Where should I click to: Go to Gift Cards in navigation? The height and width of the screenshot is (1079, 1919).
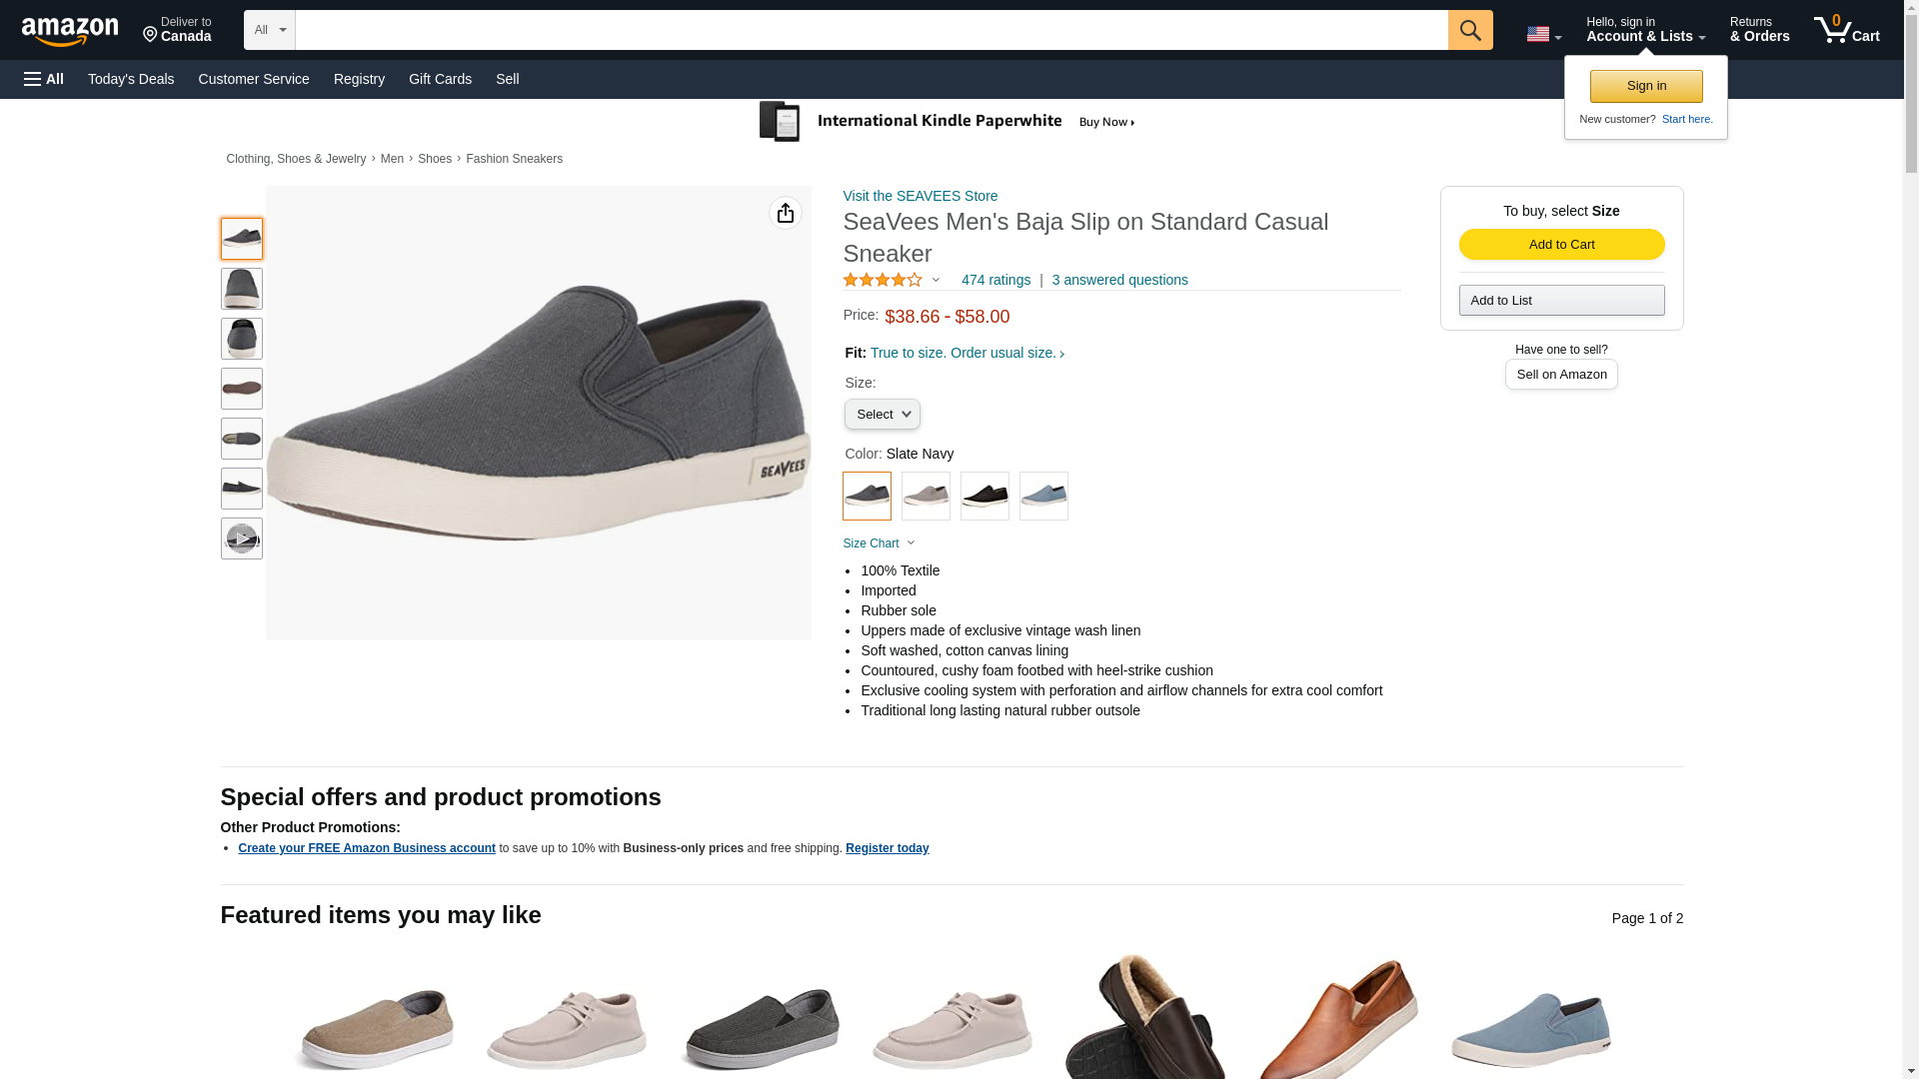click(x=440, y=79)
